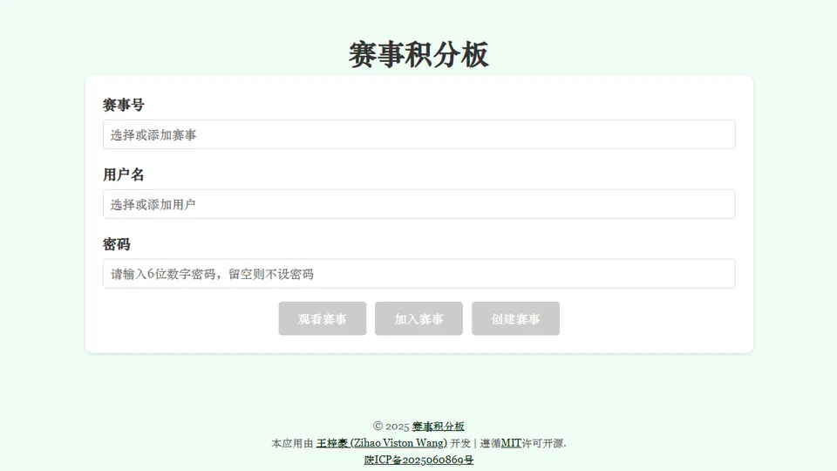Hit the 创建赛事 button
The image size is (837, 471).
click(515, 319)
